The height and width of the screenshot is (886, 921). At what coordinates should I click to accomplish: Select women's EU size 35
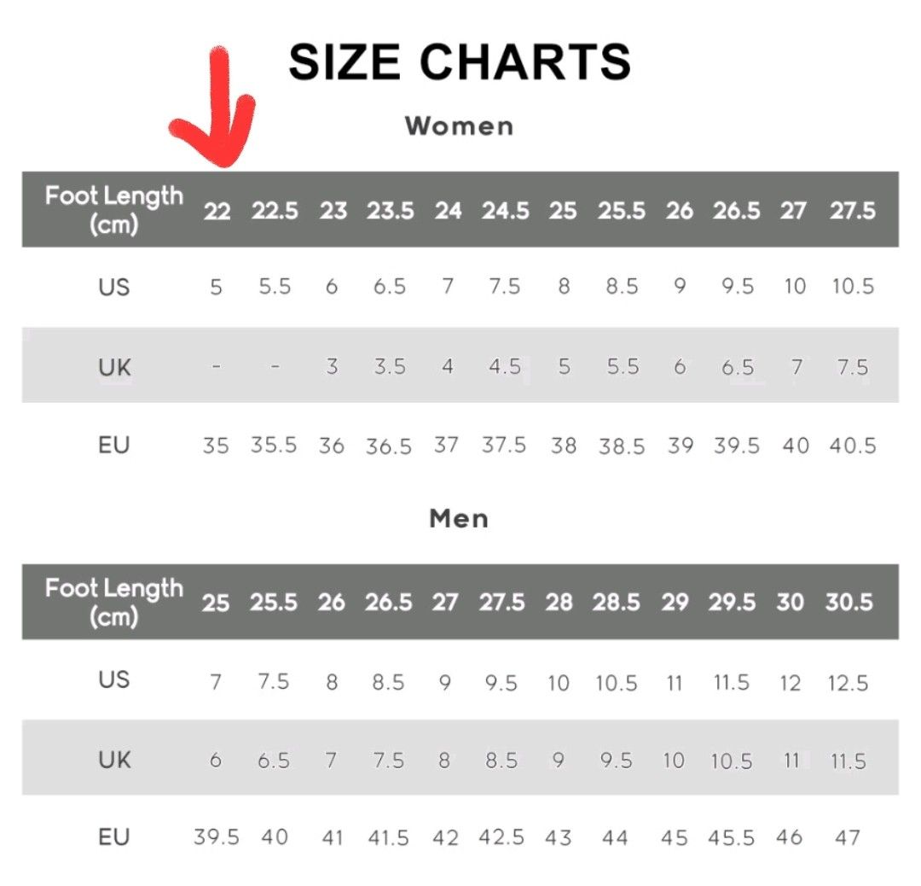coord(216,446)
